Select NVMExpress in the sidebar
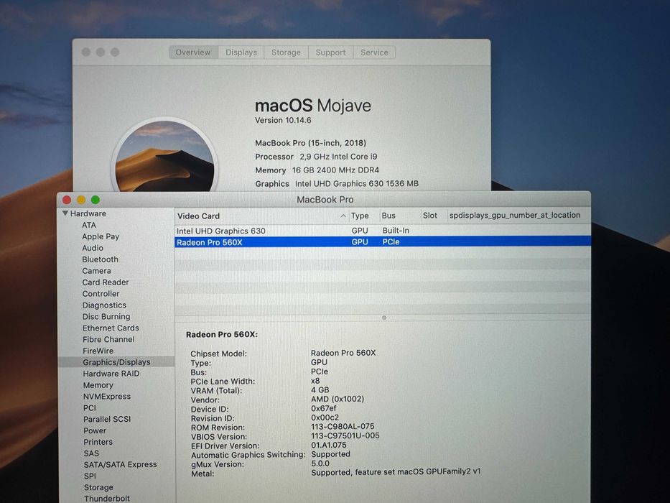The width and height of the screenshot is (670, 503). [x=107, y=397]
